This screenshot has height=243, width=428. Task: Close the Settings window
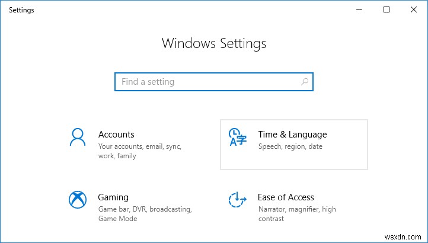(414, 9)
